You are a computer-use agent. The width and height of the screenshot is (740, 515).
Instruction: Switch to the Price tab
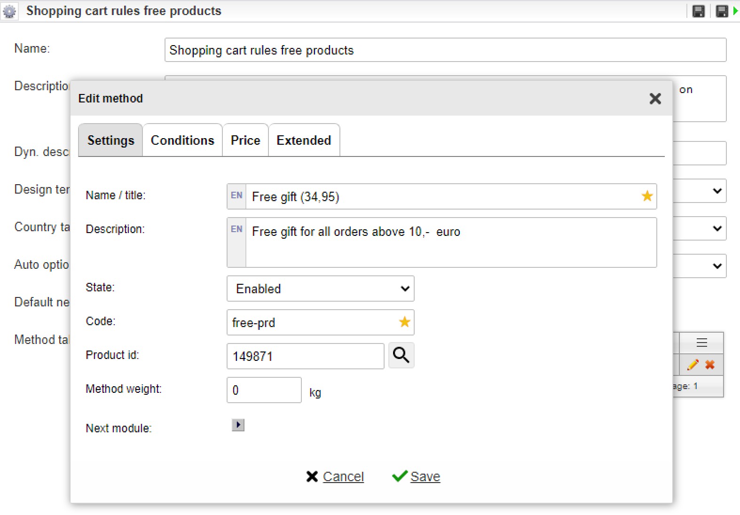click(x=245, y=140)
